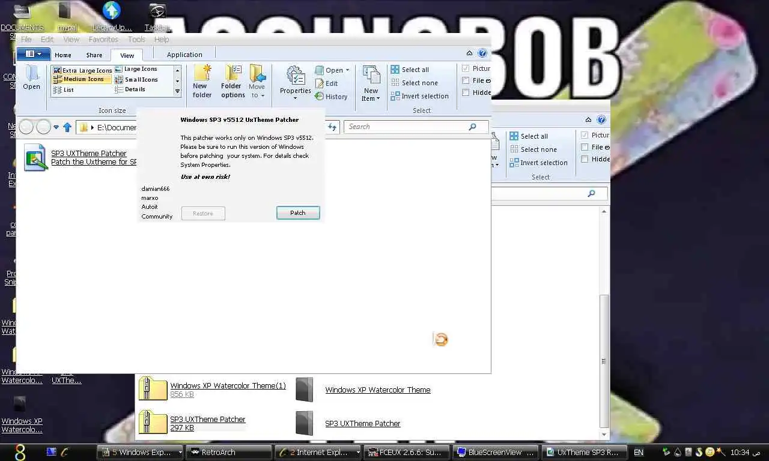This screenshot has height=461, width=769.
Task: Open the dark SP3 UXTheme Patcher file
Action: click(348, 423)
